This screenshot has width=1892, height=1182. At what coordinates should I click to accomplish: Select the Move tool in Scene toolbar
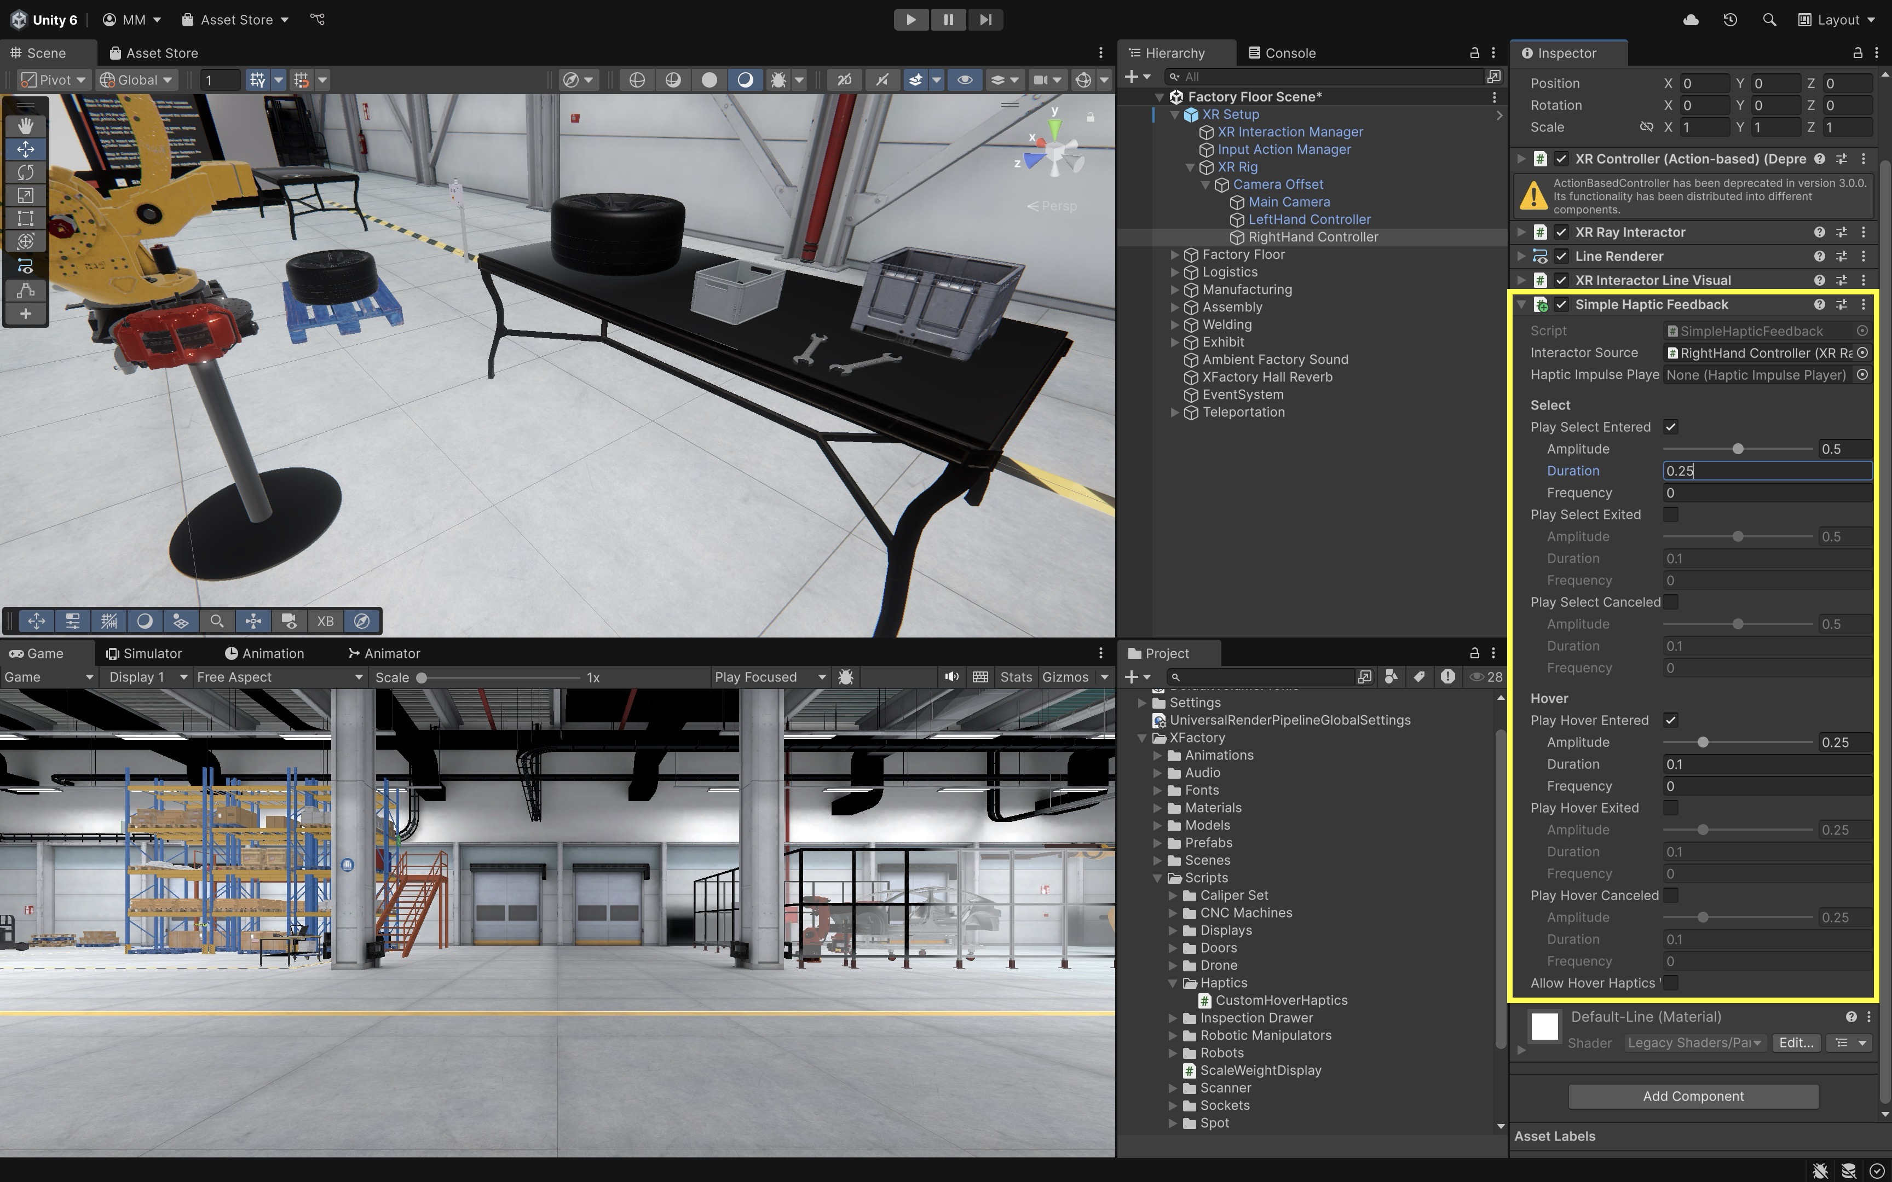tap(26, 149)
